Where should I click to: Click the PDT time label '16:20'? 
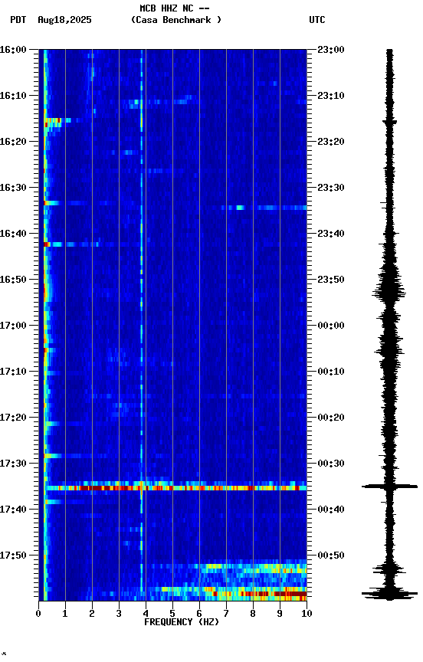tap(13, 142)
